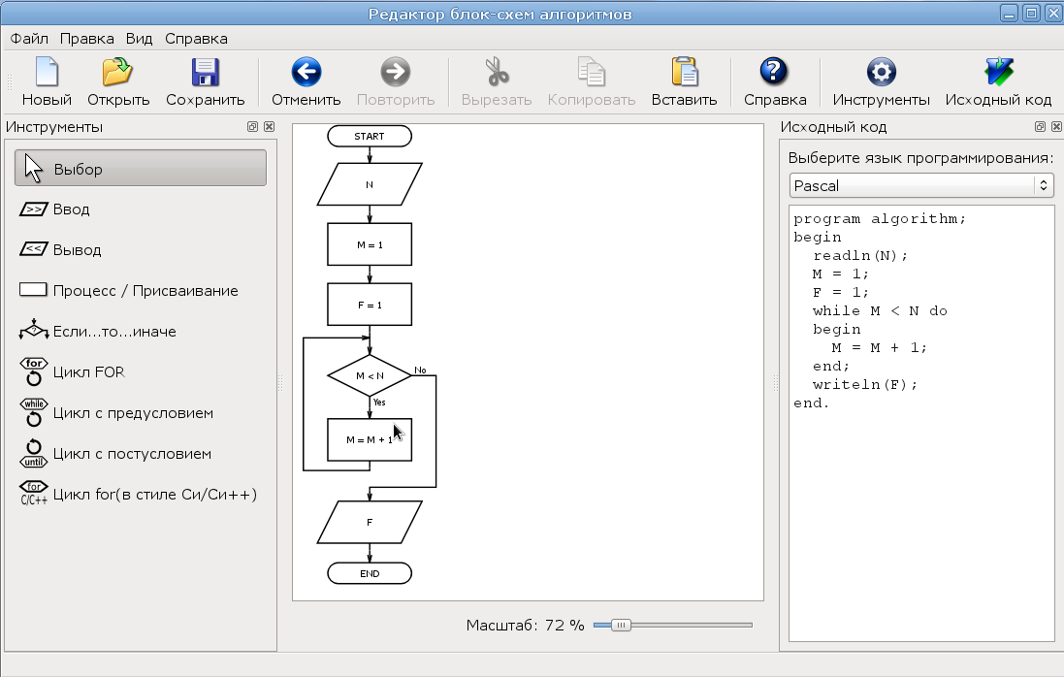Choose the Вывод output block tool
Screen dimensions: 1064x677
[77, 250]
